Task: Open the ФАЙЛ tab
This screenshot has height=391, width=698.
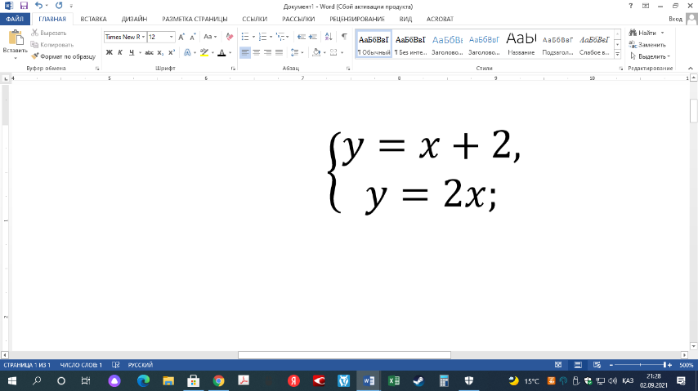Action: [x=15, y=19]
